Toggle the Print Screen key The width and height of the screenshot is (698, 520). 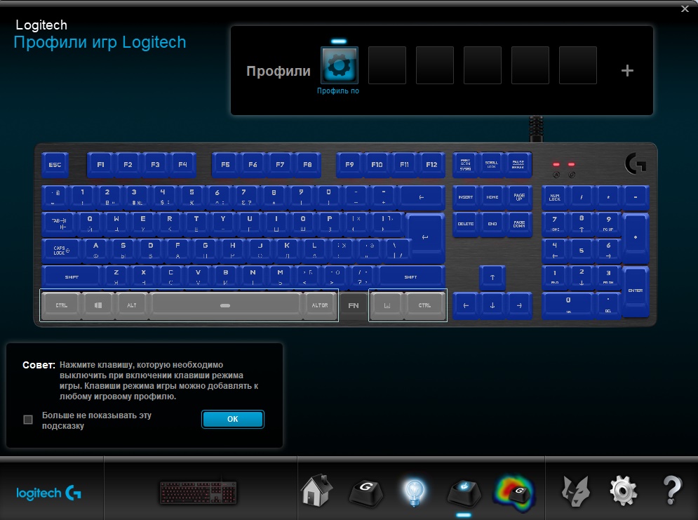pos(466,165)
